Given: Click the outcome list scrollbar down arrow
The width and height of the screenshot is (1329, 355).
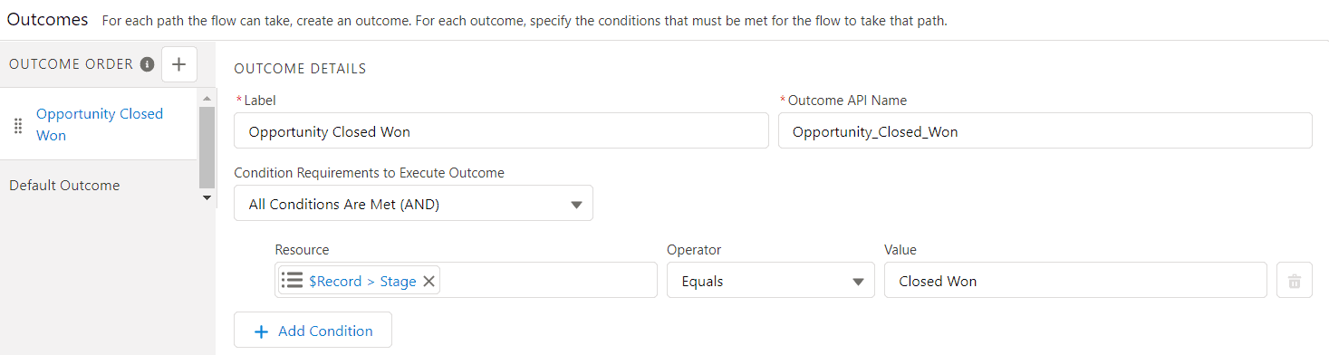Looking at the screenshot, I should [207, 197].
